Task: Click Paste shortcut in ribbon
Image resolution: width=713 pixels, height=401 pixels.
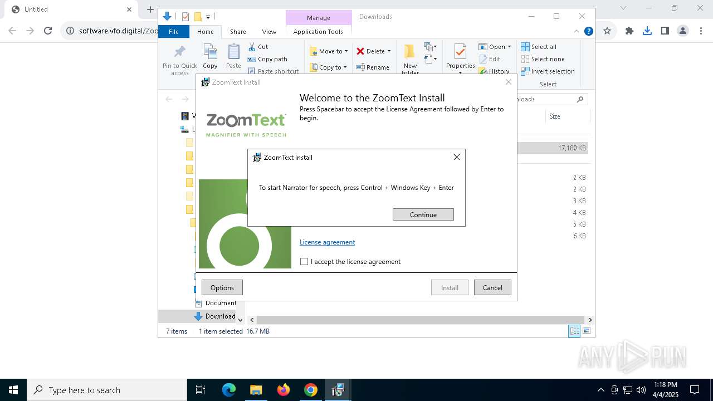Action: click(273, 71)
